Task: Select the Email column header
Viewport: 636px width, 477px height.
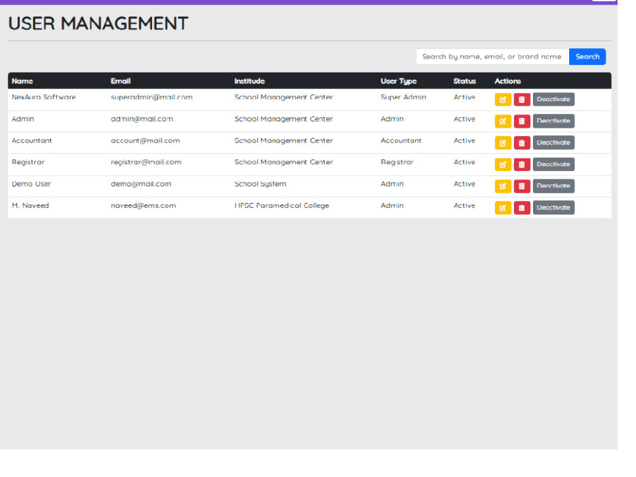Action: (120, 81)
